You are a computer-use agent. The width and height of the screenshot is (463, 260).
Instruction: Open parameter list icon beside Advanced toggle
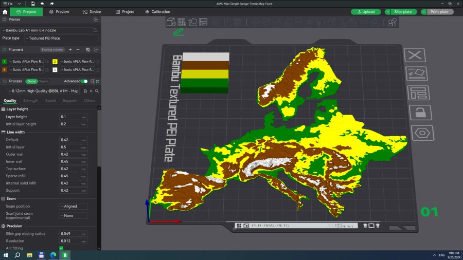click(93, 81)
